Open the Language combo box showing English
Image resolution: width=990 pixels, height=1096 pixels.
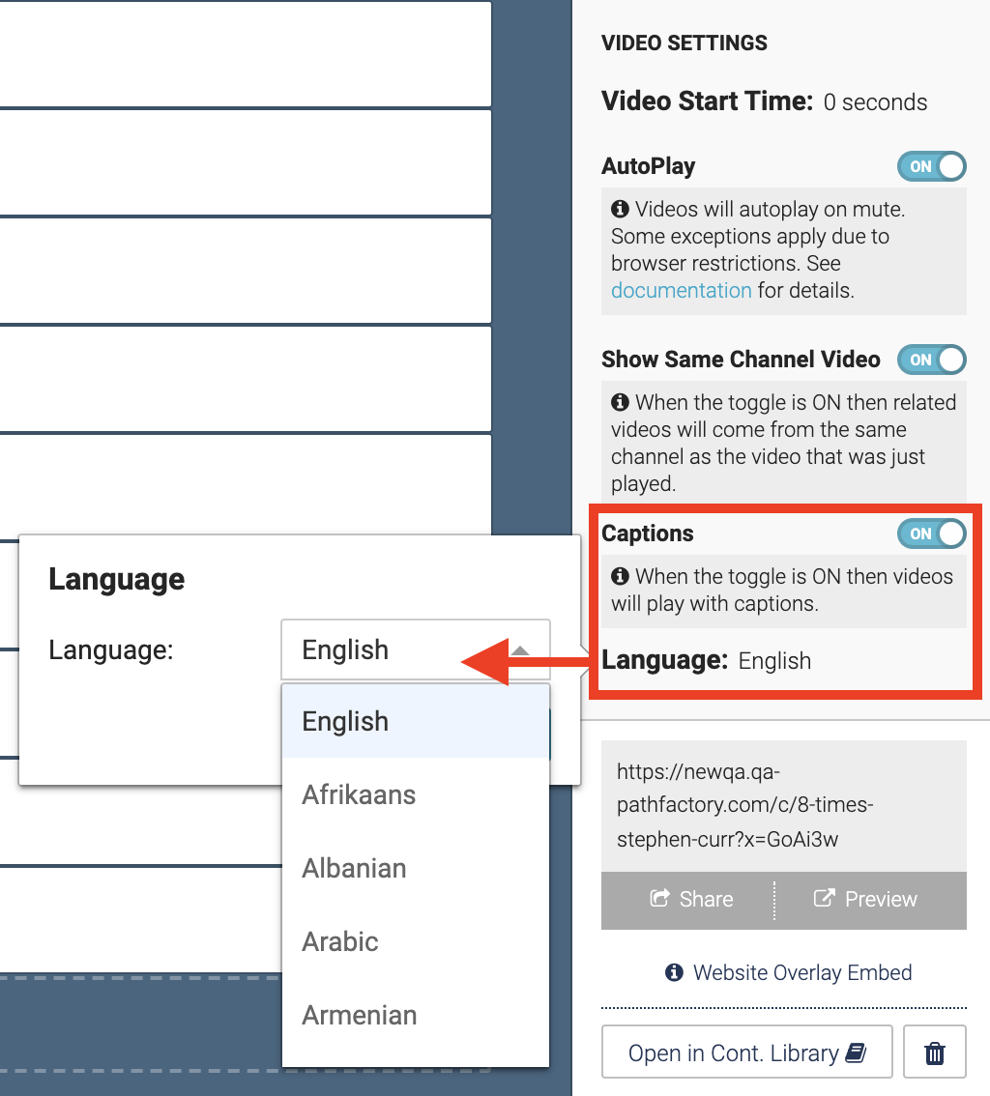(x=416, y=649)
